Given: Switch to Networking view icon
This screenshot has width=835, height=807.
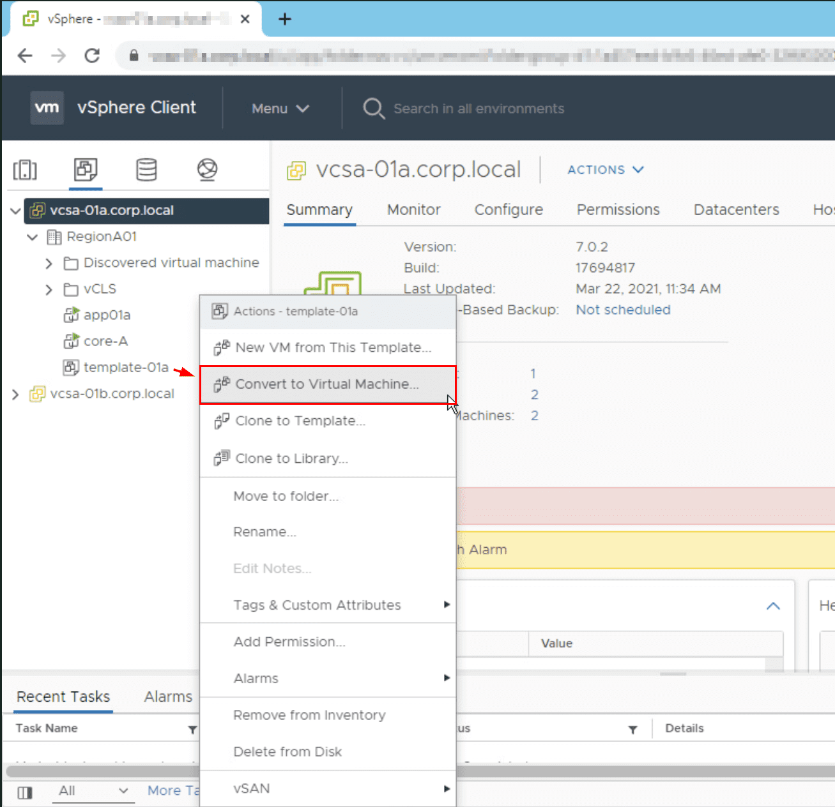Looking at the screenshot, I should pos(207,170).
